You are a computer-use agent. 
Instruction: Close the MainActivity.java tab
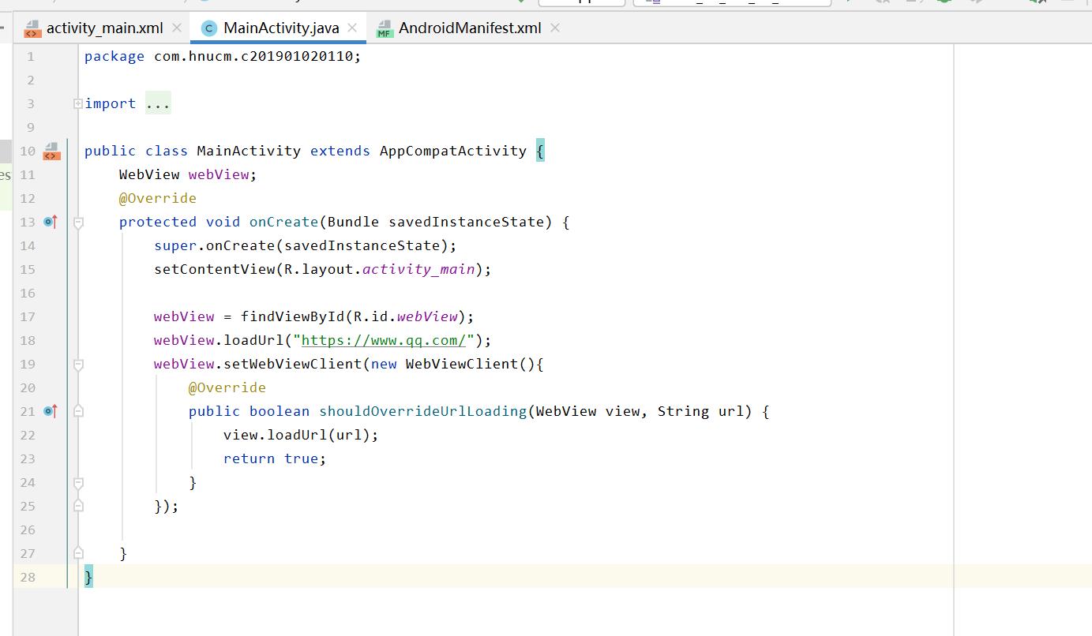(352, 28)
